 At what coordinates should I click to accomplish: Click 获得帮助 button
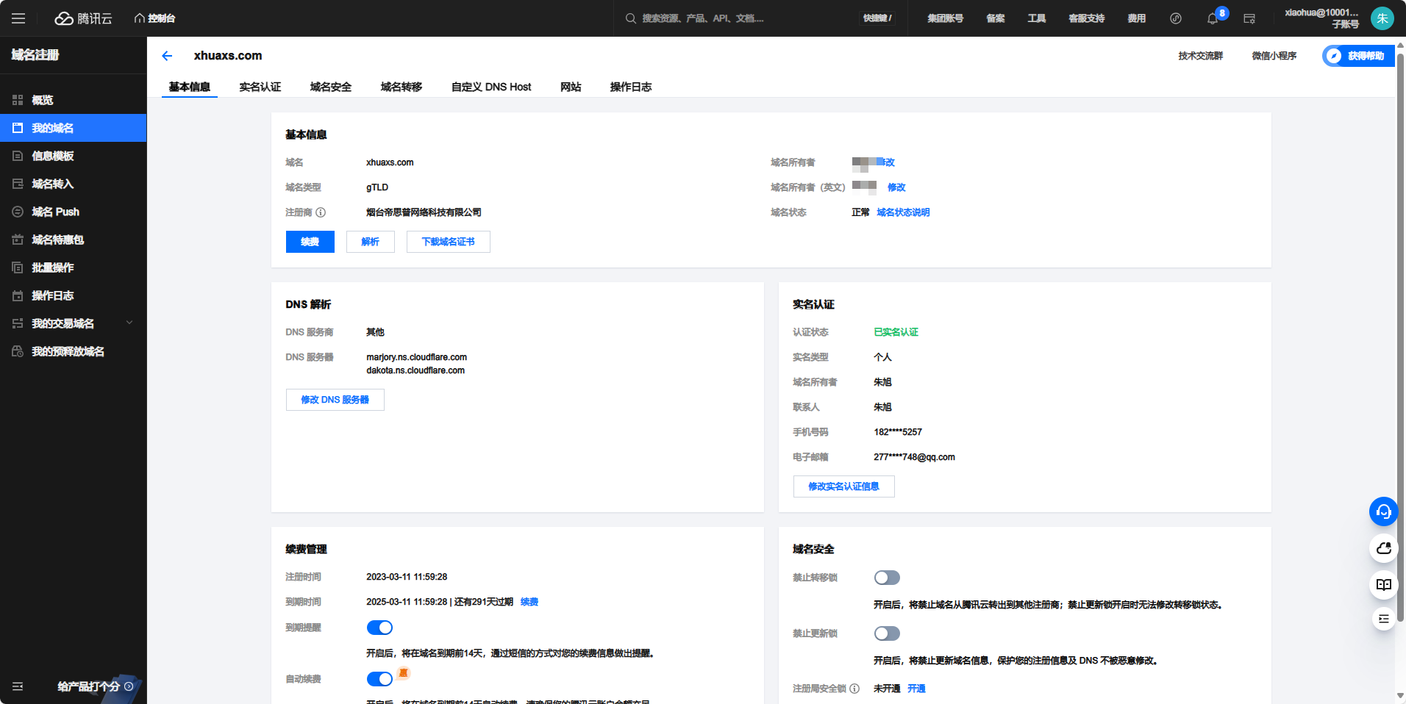(x=1358, y=56)
